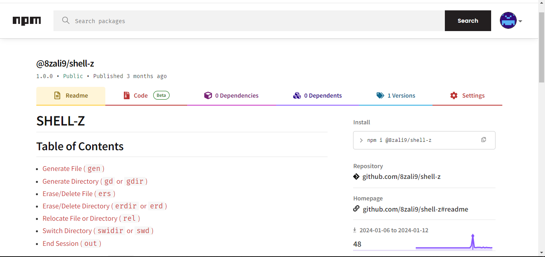Copy the npm install command
The image size is (545, 257).
[x=484, y=140]
